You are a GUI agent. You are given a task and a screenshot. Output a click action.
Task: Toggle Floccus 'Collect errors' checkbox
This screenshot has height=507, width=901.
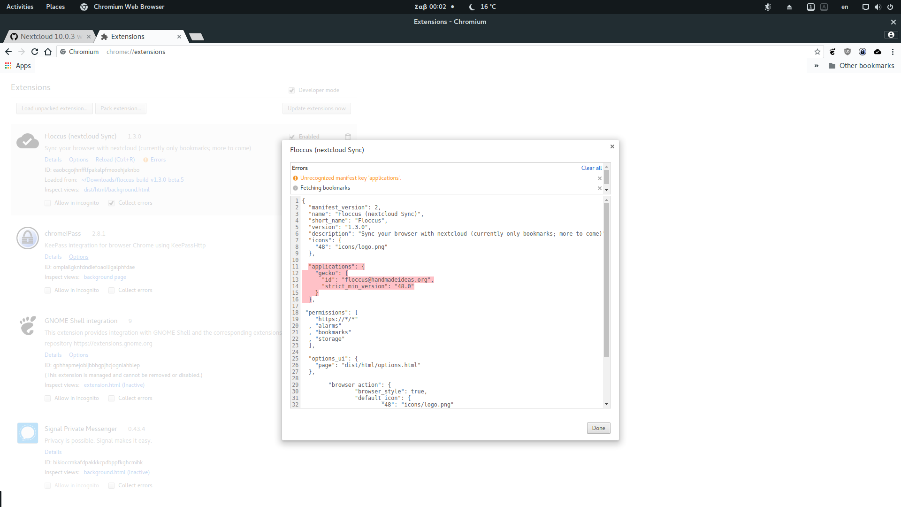coord(111,203)
